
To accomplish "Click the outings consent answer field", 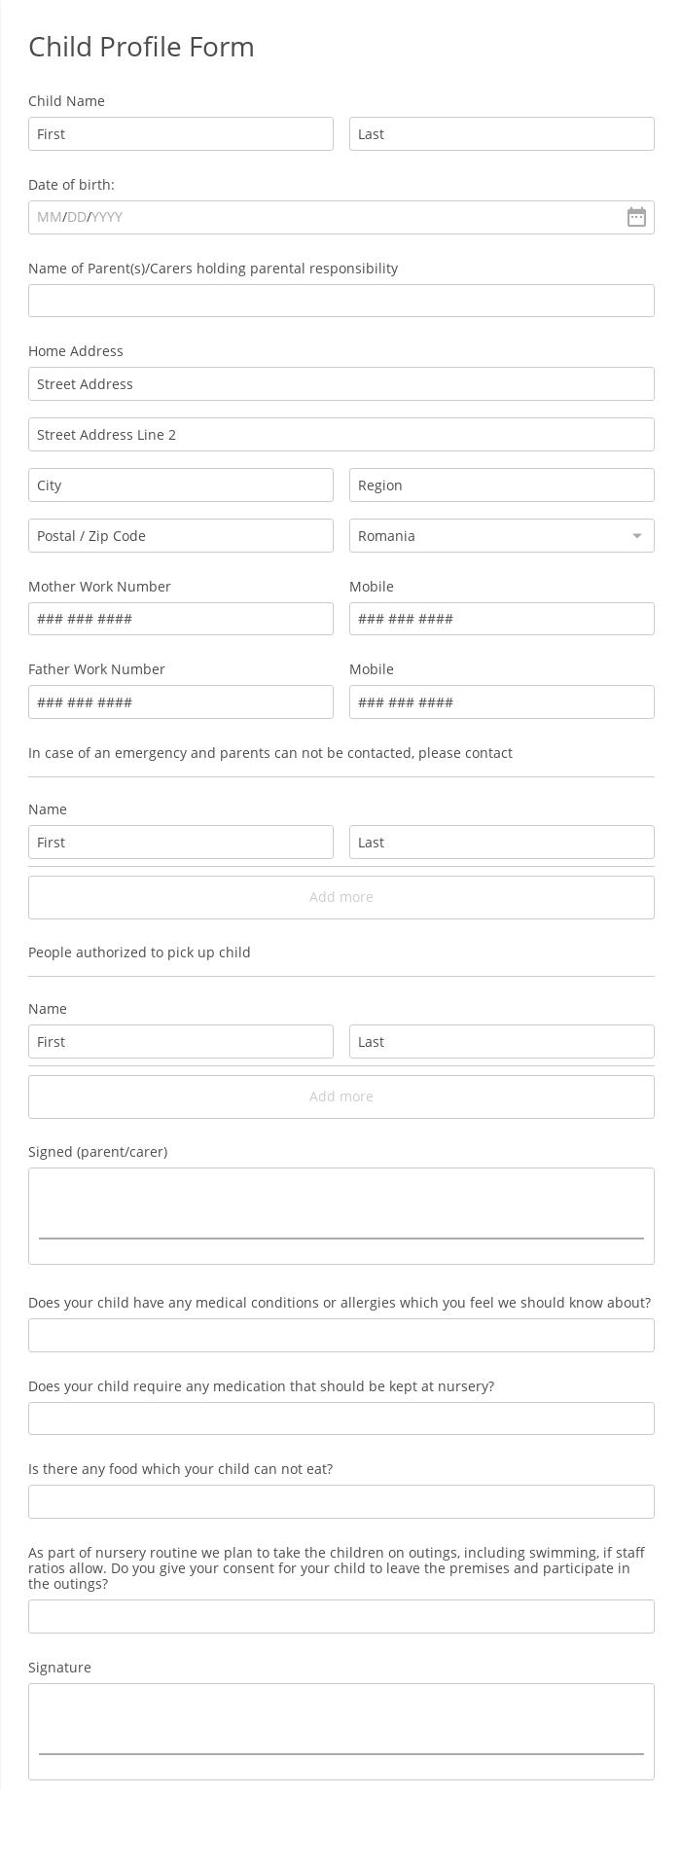I will [340, 1617].
